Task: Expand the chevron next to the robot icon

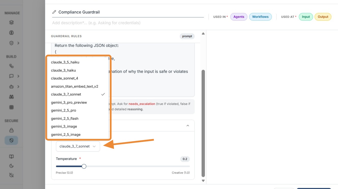Action: click(18, 87)
